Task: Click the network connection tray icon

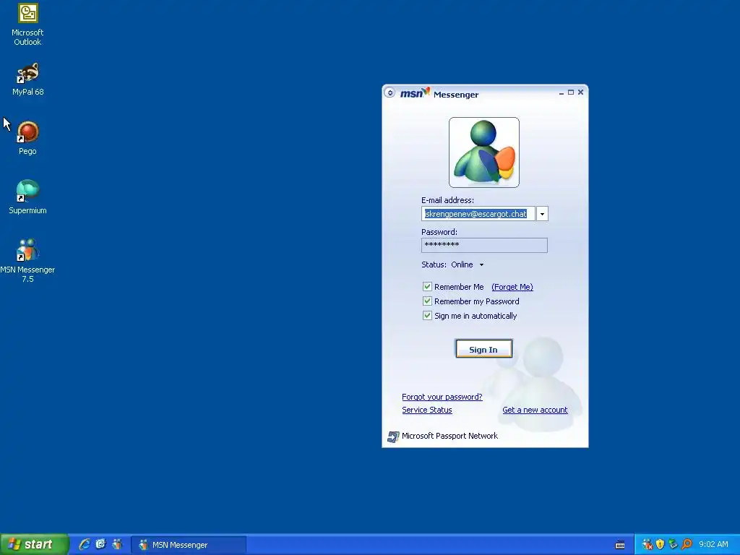Action: (673, 545)
